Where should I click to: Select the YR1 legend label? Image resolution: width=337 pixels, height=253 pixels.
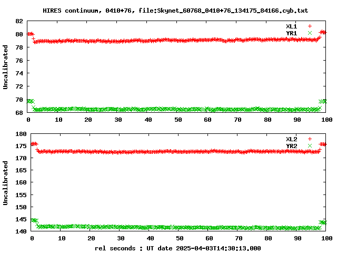(291, 33)
